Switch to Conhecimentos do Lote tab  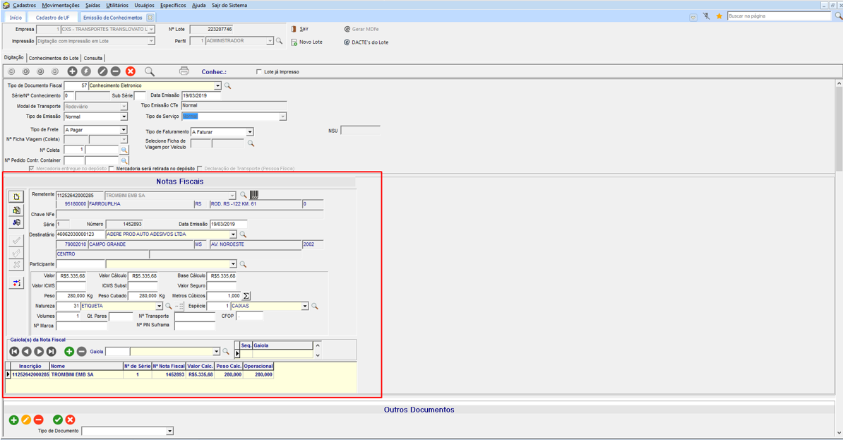(54, 58)
